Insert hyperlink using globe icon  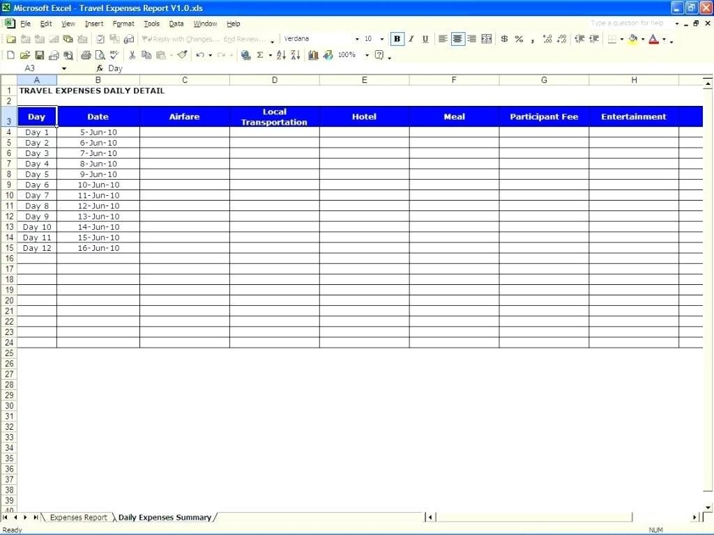(246, 55)
